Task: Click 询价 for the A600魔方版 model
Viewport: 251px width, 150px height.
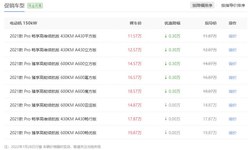Action: [232, 91]
